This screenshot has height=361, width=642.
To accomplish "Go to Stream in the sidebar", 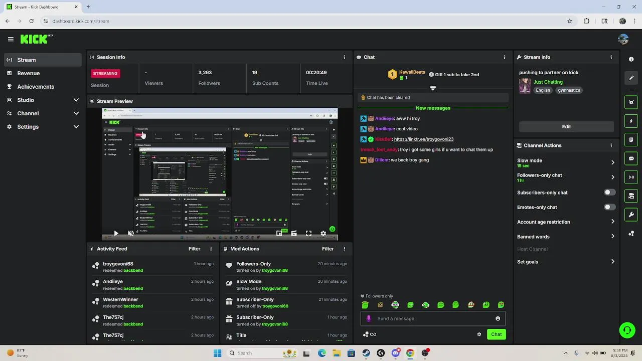I will 43,60.
